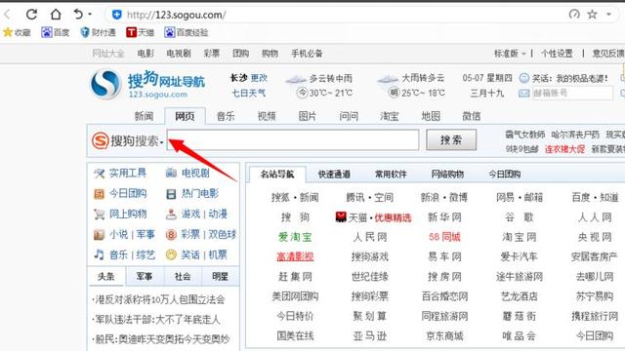Open 实用工具 with wrench icon

click(x=120, y=174)
